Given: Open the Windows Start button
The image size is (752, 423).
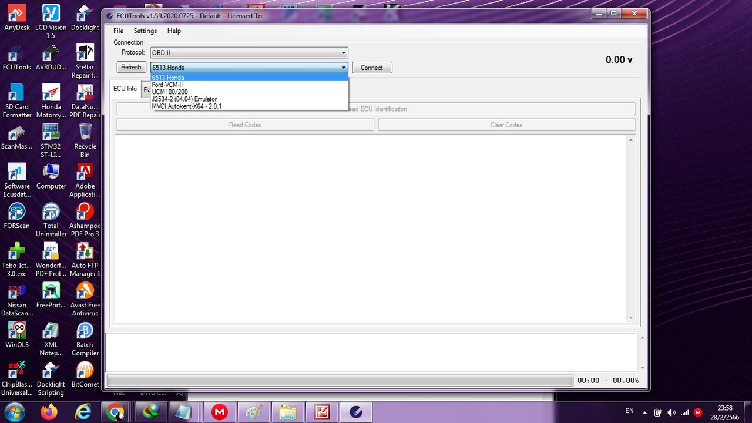Looking at the screenshot, I should [x=15, y=412].
